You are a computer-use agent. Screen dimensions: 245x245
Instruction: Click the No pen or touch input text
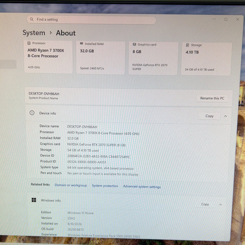point(103,174)
